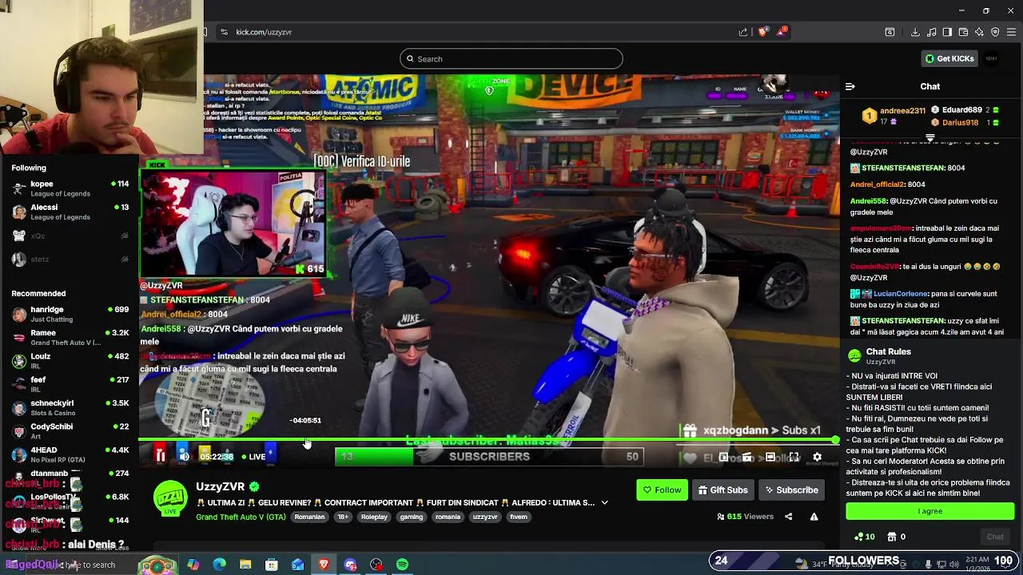This screenshot has height=575, width=1023.
Task: Open Microsoft Store from the taskbar
Action: [x=272, y=565]
